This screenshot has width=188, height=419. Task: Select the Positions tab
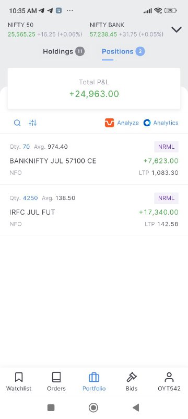click(x=123, y=51)
